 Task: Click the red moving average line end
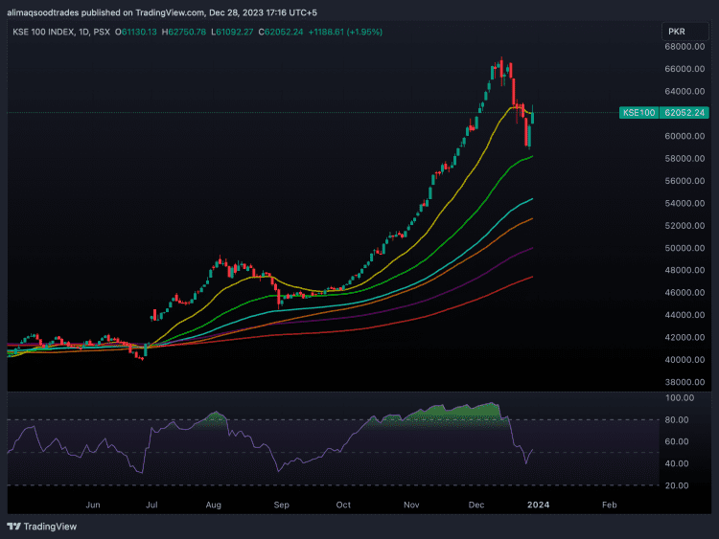[532, 277]
